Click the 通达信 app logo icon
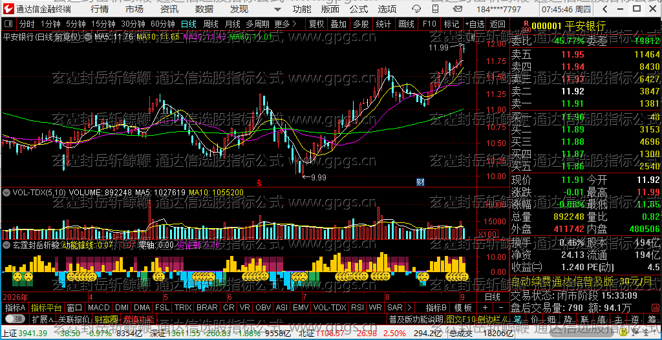Screen dimensions: 662x340 coord(8,9)
